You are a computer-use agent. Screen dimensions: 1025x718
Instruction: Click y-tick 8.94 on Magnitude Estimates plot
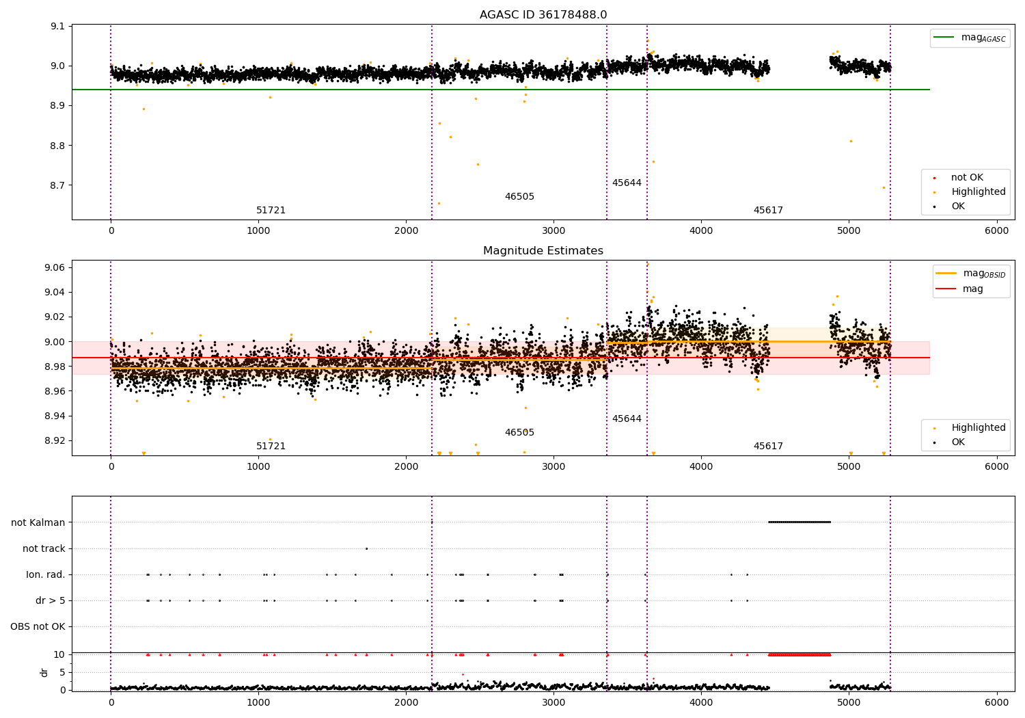click(55, 416)
